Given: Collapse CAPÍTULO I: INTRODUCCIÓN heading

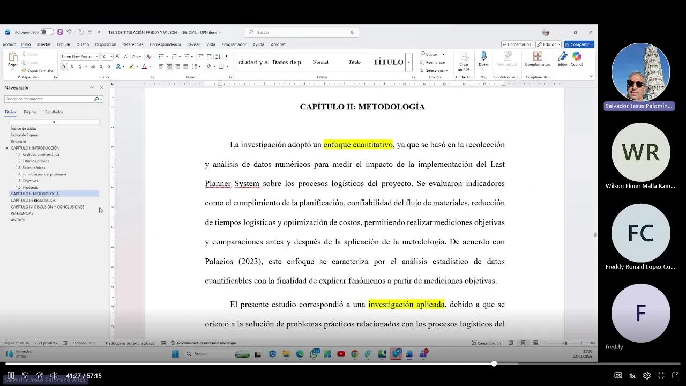Looking at the screenshot, I should tap(7, 148).
